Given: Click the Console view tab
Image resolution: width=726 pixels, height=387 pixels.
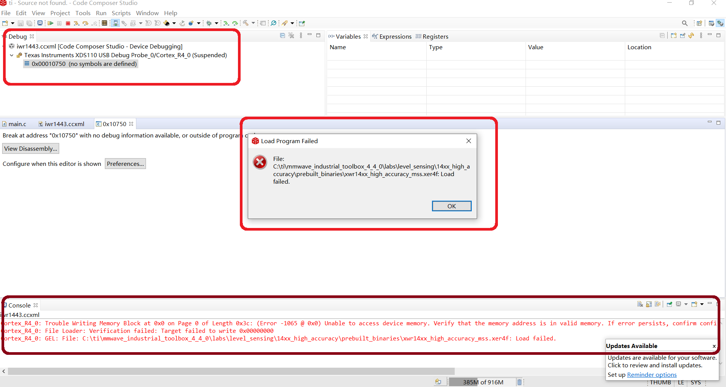Looking at the screenshot, I should point(19,305).
